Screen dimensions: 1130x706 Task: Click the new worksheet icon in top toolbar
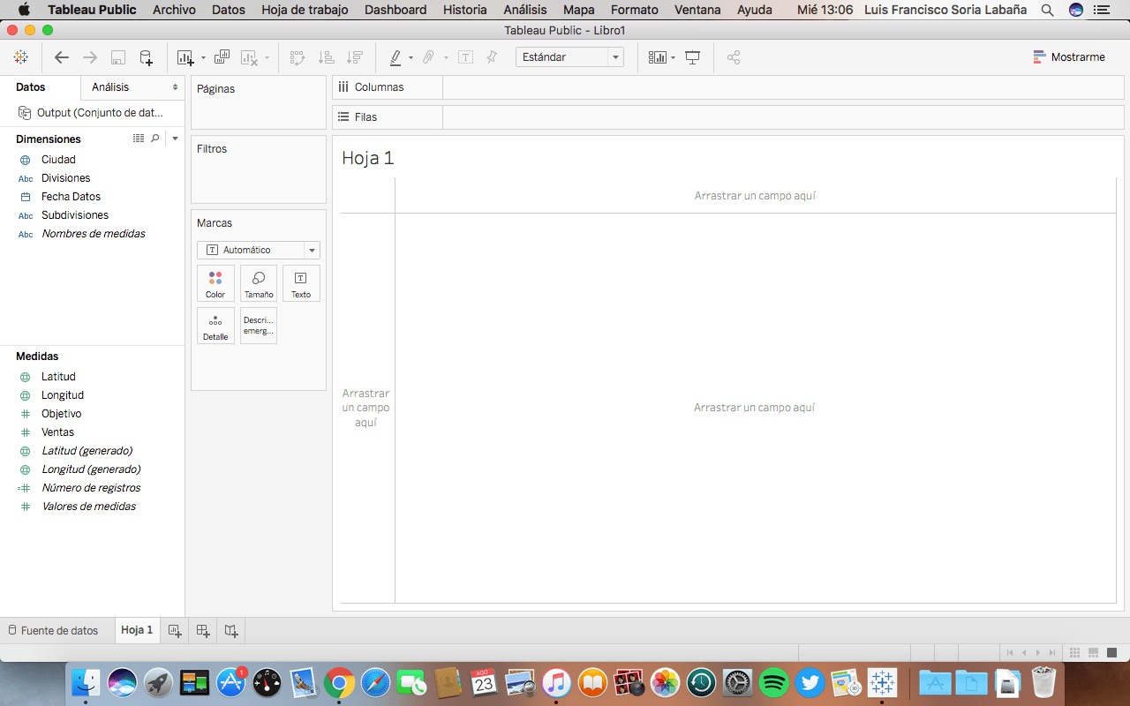pyautogui.click(x=185, y=57)
